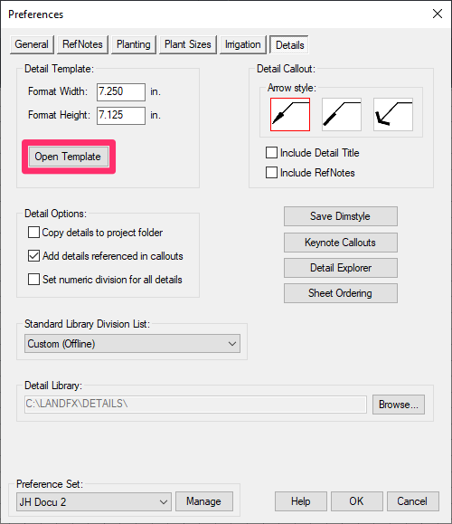Close the Preferences dialog

point(438,14)
